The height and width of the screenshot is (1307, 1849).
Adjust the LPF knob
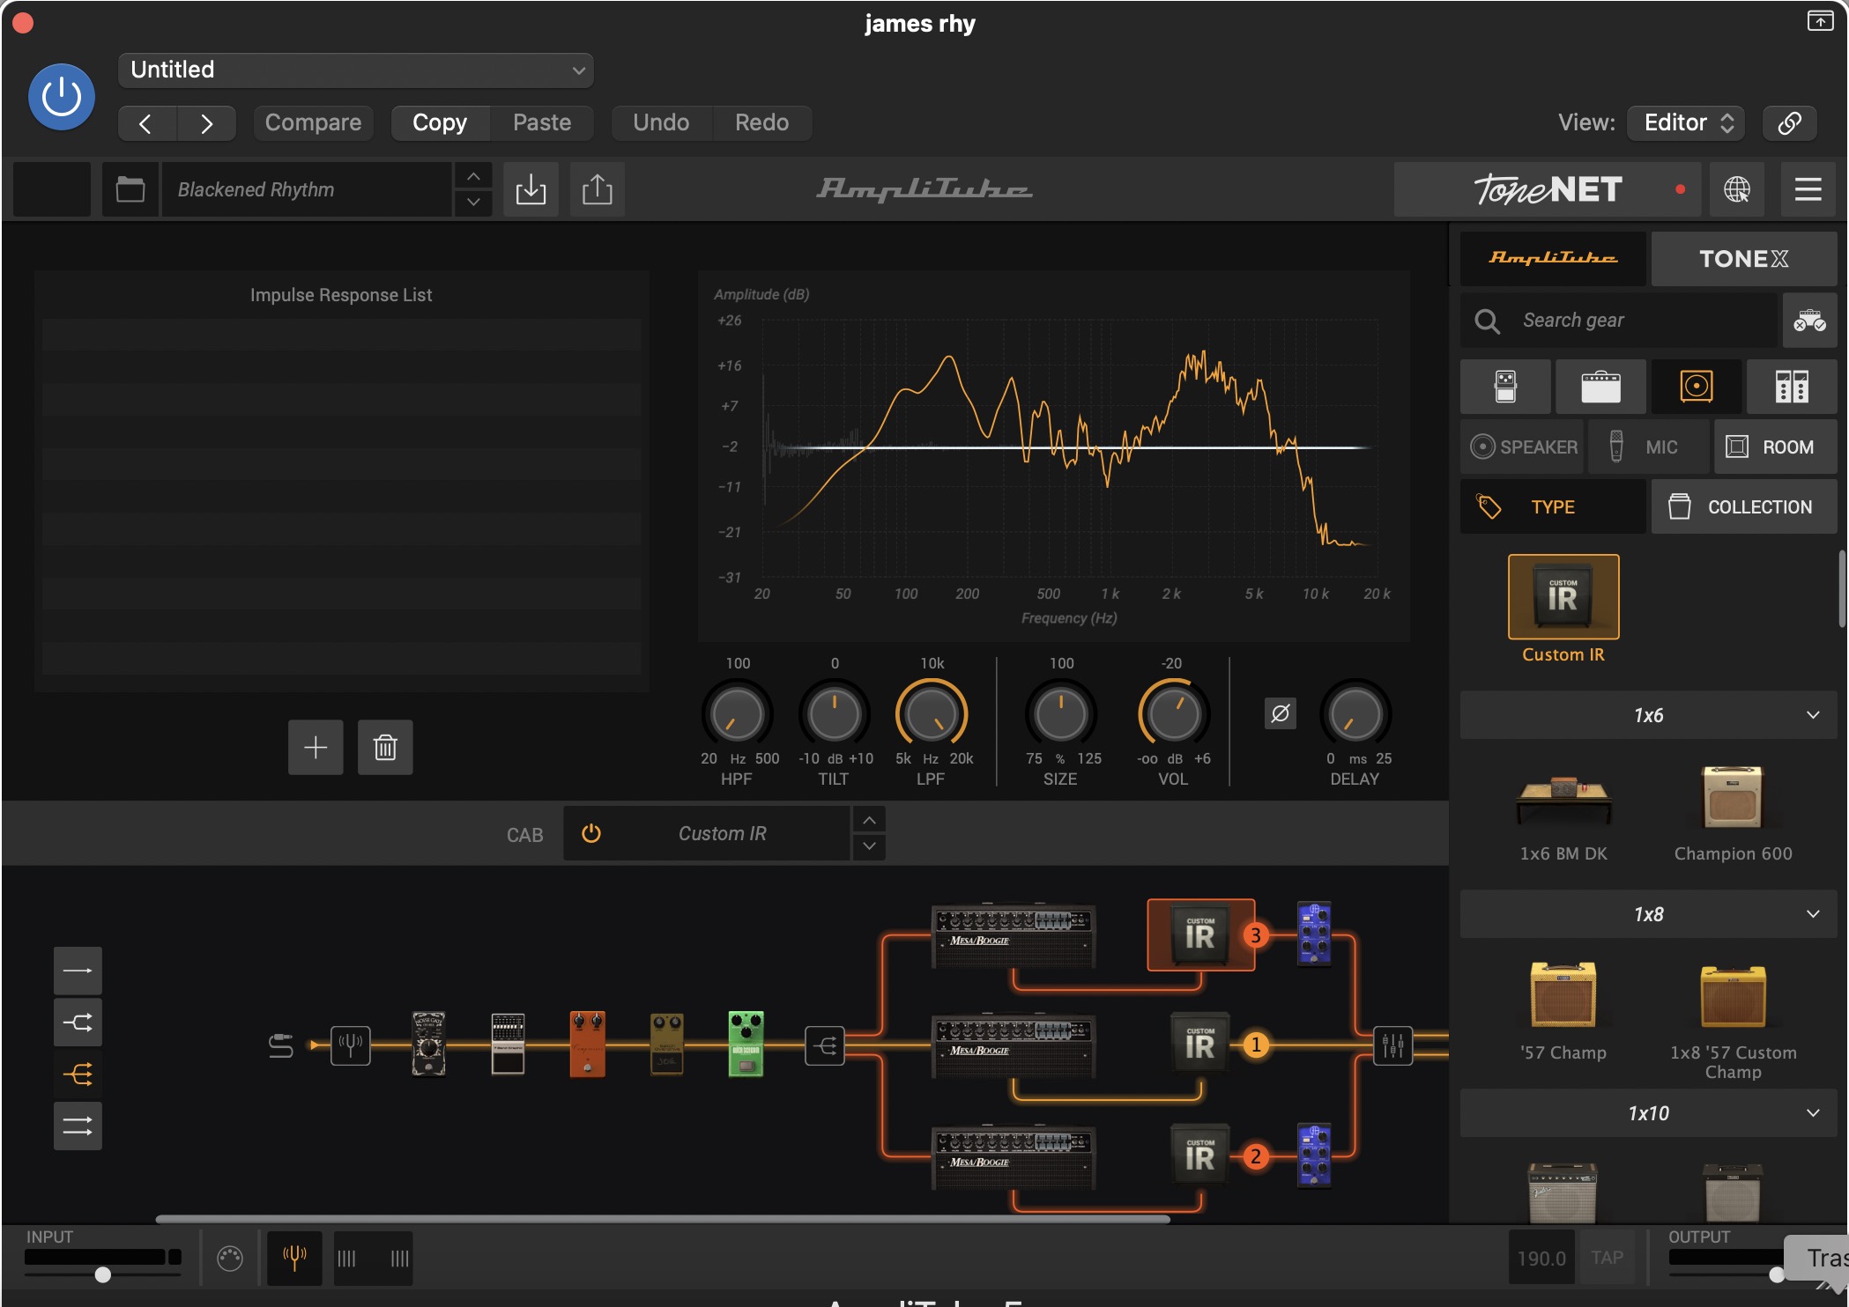click(x=932, y=713)
